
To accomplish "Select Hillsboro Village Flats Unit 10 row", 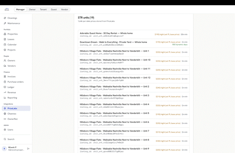I will [133, 61].
